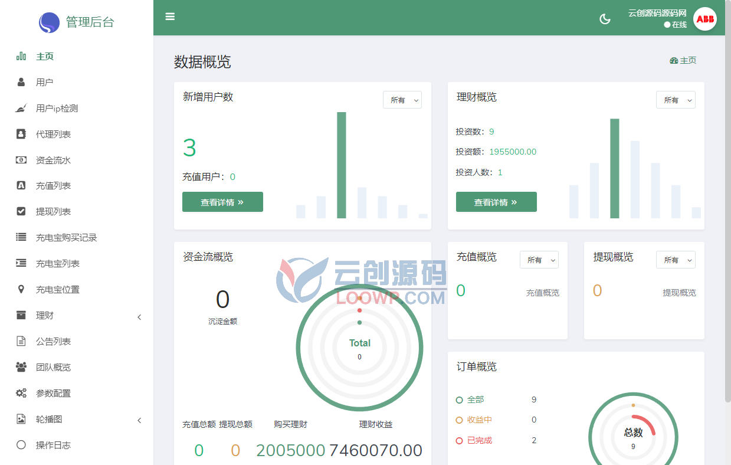The height and width of the screenshot is (465, 731).
Task: Click 查看详情 button under 新增用户数
Action: coord(222,202)
